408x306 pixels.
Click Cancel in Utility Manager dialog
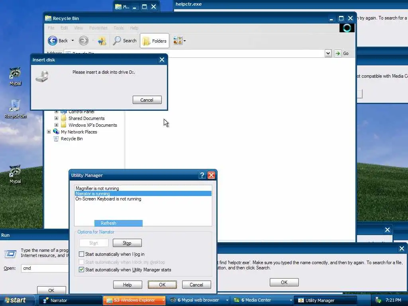[x=196, y=284]
